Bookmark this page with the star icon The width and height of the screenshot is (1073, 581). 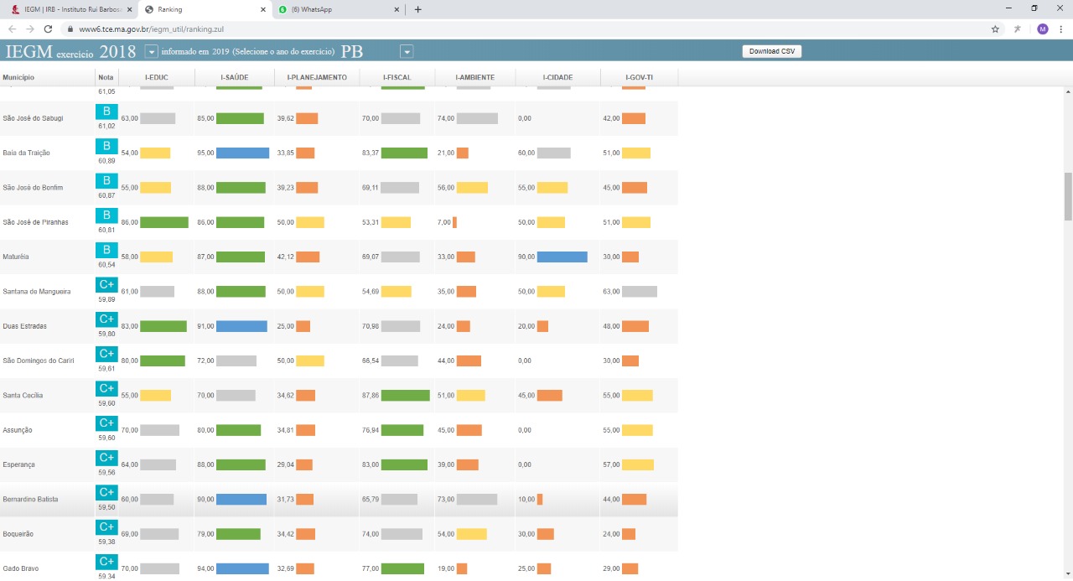tap(995, 29)
